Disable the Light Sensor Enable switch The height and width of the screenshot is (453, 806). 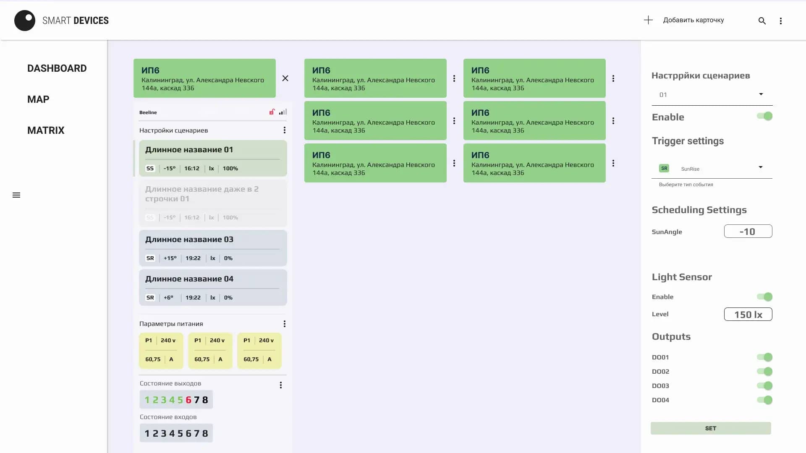pyautogui.click(x=764, y=297)
